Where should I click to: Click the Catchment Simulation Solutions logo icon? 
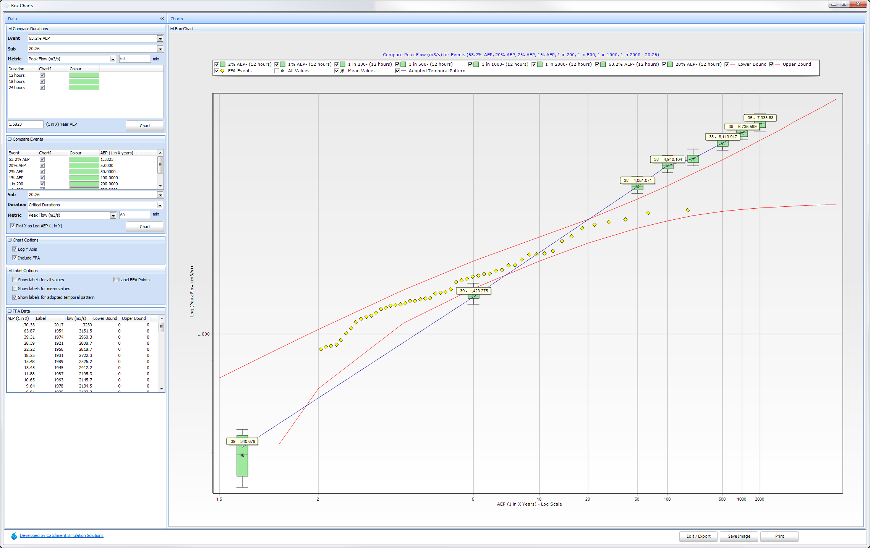click(x=14, y=536)
